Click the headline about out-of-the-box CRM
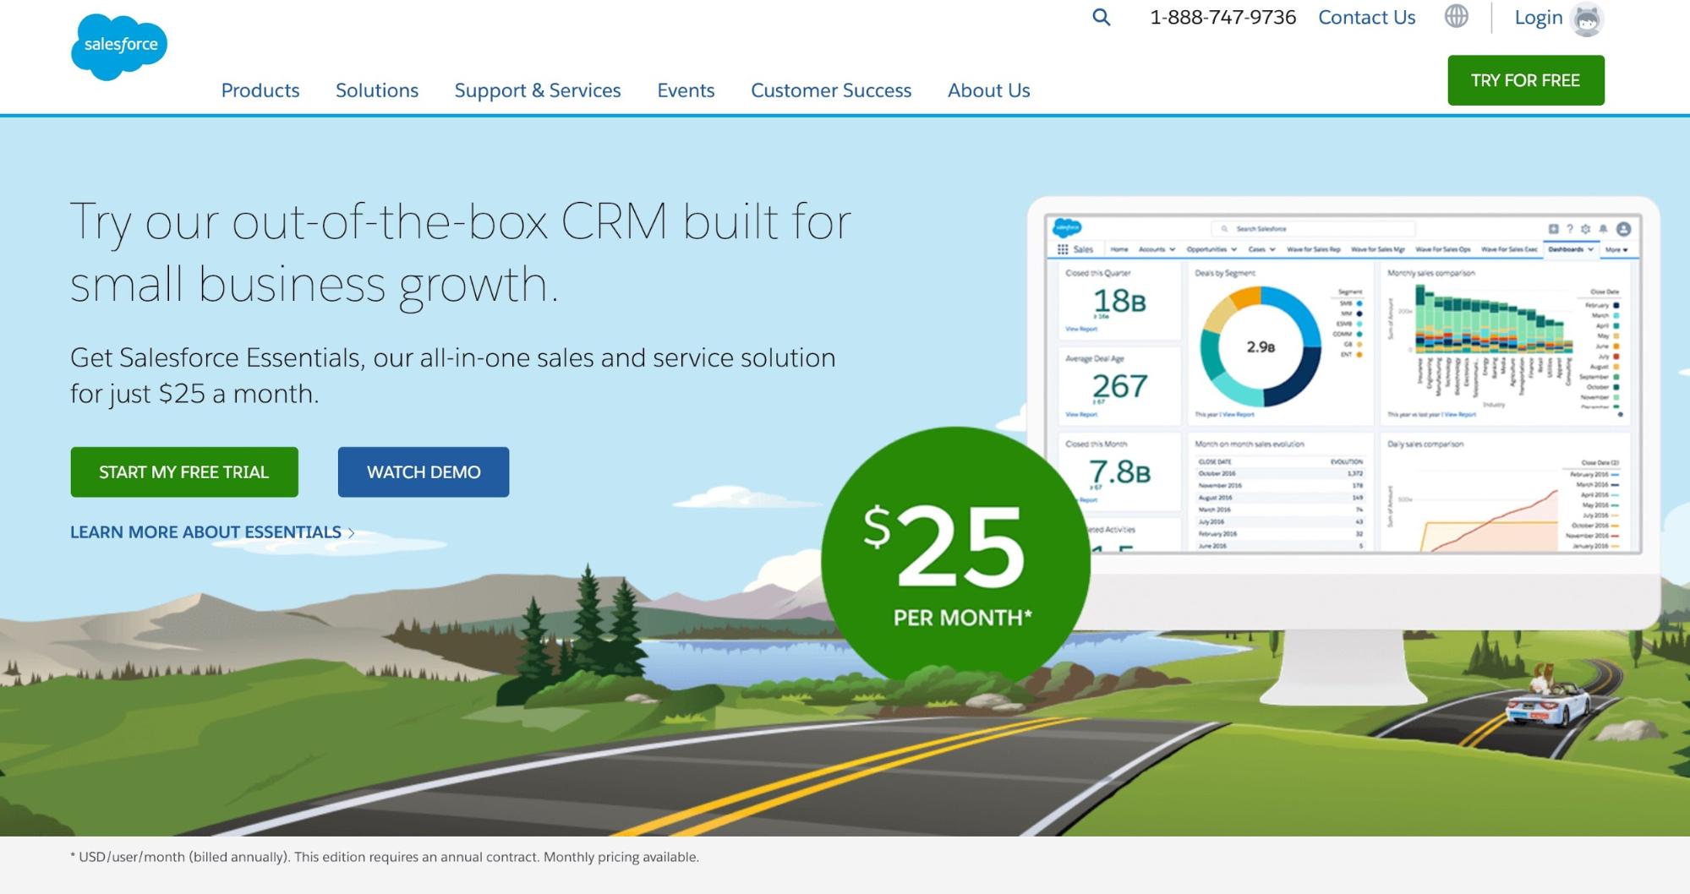Image resolution: width=1690 pixels, height=894 pixels. pyautogui.click(x=460, y=253)
